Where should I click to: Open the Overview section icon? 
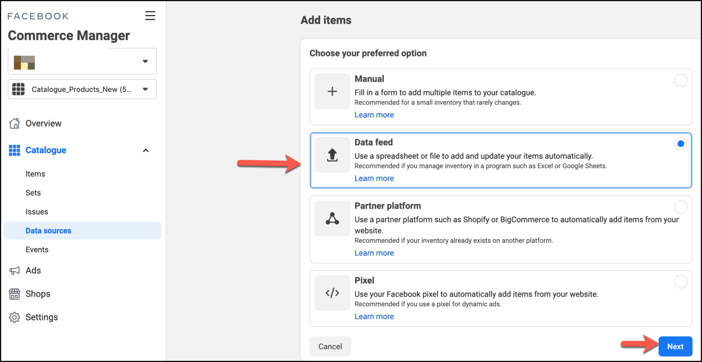point(14,123)
